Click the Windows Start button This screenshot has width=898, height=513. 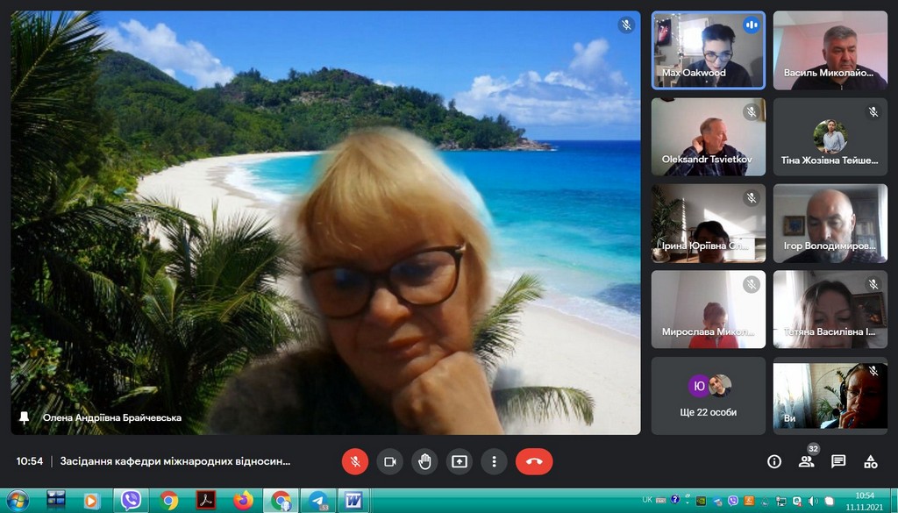(x=17, y=501)
